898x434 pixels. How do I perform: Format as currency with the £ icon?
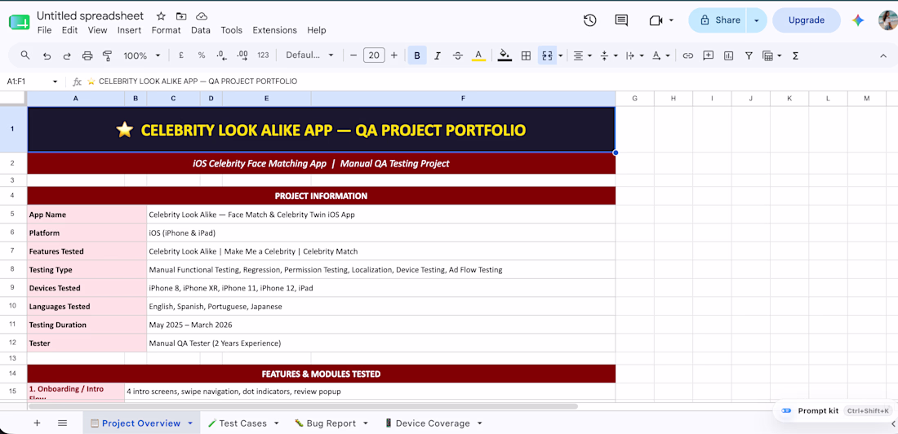pos(181,55)
